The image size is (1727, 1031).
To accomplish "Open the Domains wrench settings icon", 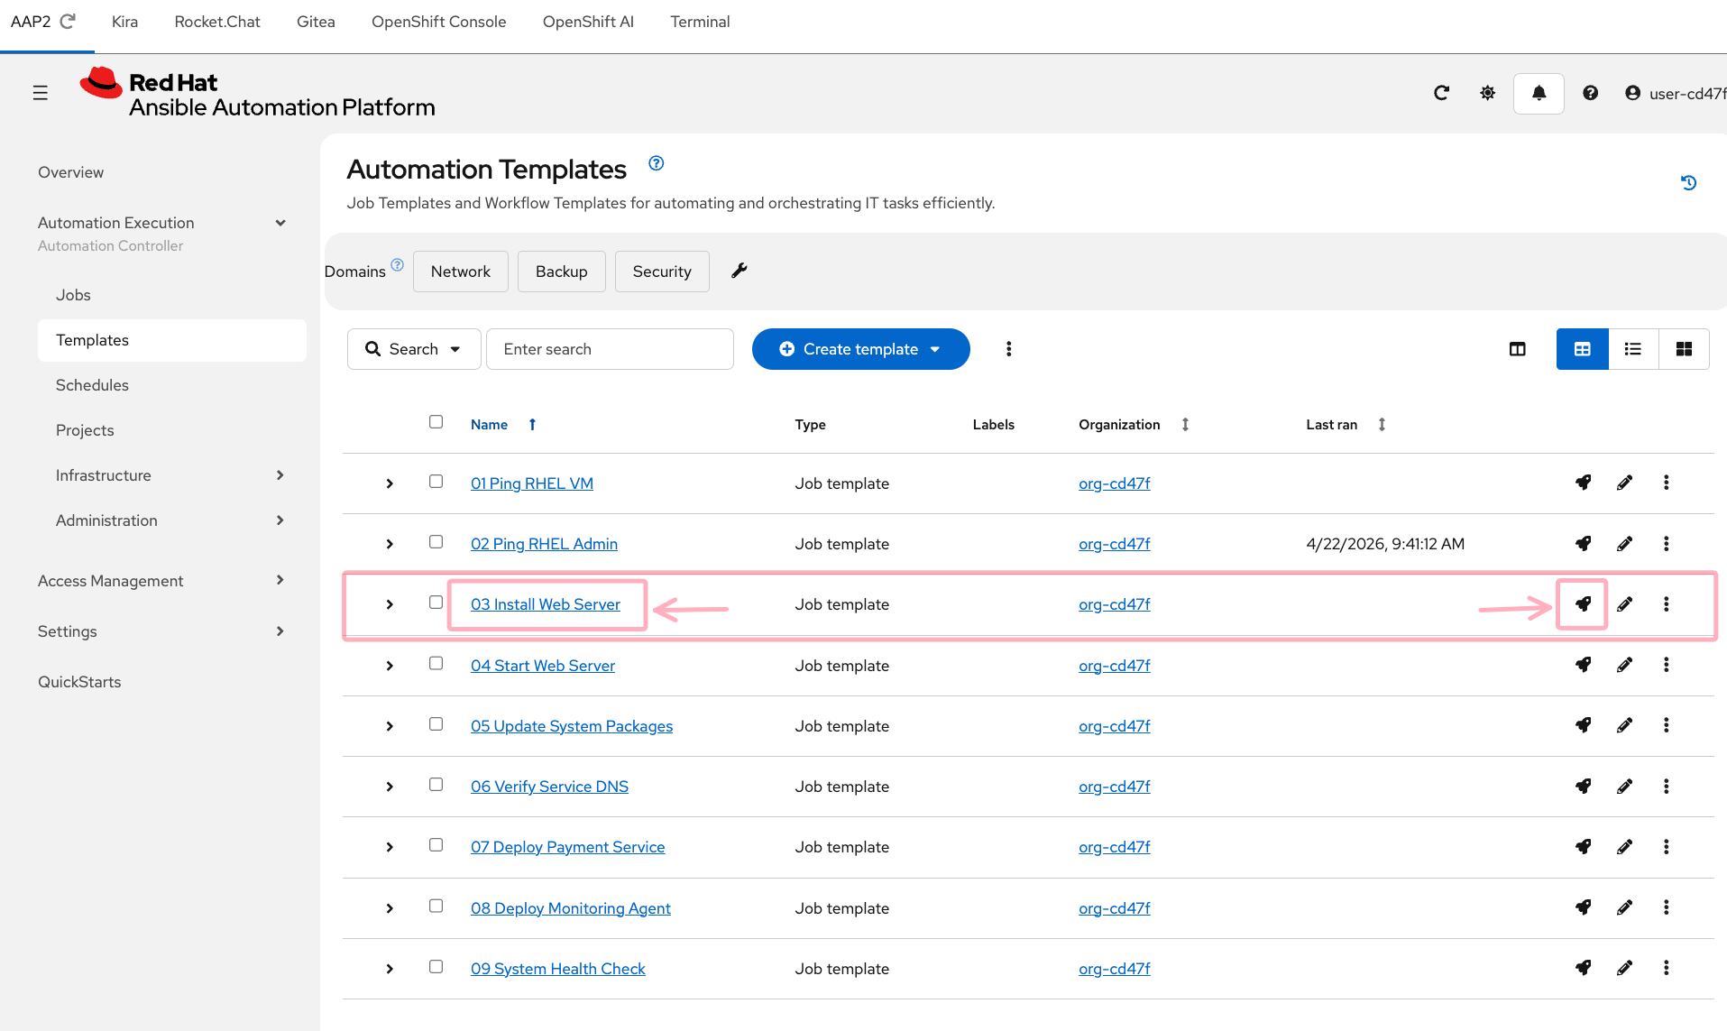I will [x=739, y=271].
